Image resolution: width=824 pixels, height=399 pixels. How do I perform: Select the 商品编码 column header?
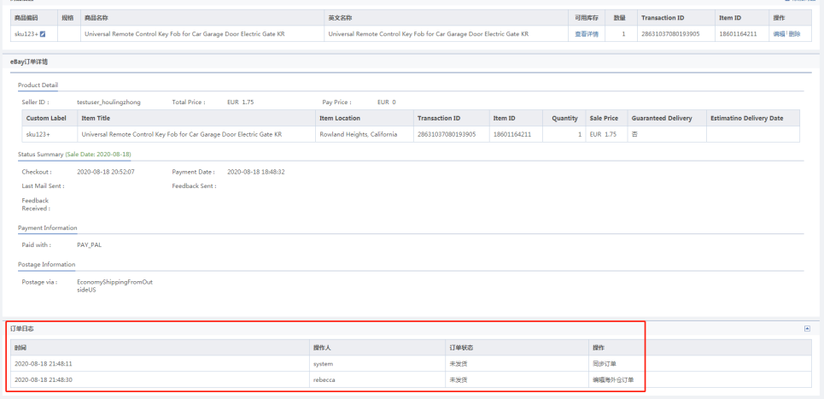(26, 18)
